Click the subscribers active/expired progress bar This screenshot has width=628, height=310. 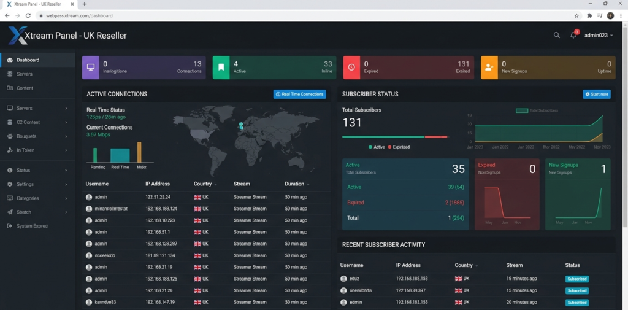click(395, 137)
